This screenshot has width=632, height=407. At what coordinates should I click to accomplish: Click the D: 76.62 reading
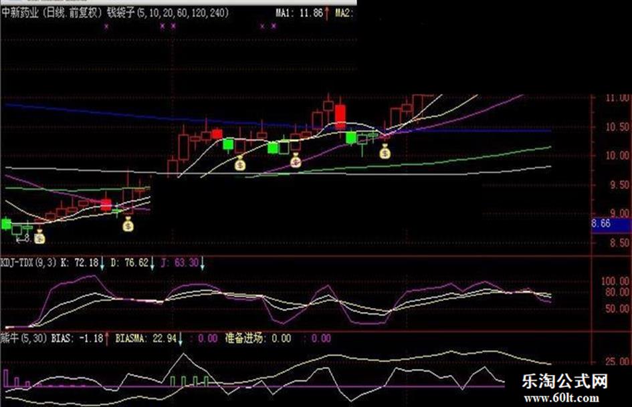[130, 263]
